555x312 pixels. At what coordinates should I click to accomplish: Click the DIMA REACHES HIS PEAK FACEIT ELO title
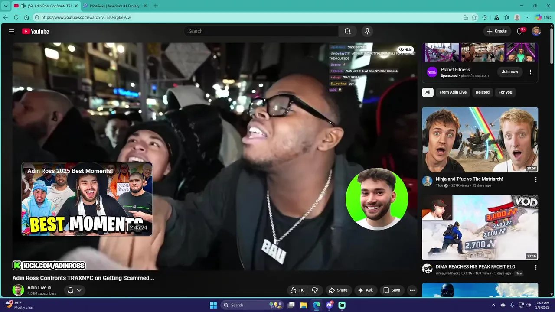pyautogui.click(x=475, y=267)
